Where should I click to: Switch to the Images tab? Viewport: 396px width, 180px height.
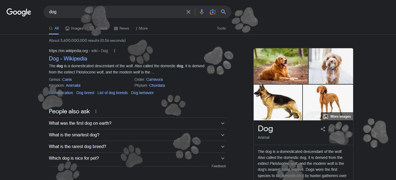click(x=74, y=28)
